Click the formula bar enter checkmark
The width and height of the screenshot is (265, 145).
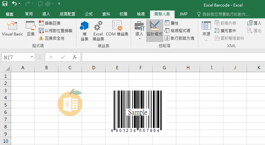[x=63, y=57]
